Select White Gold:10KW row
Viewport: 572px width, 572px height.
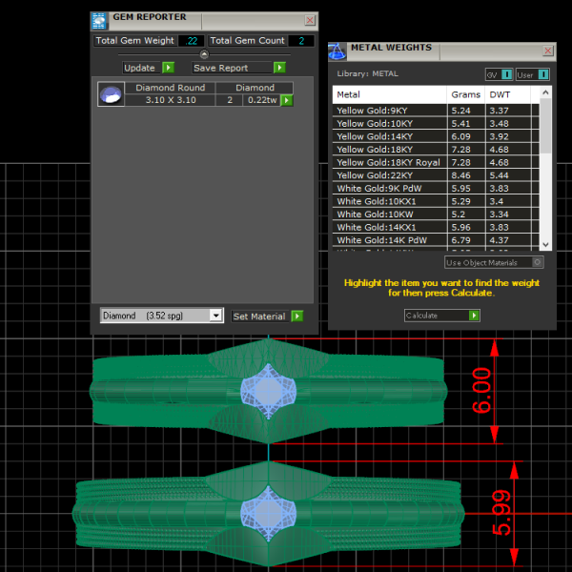pos(391,214)
